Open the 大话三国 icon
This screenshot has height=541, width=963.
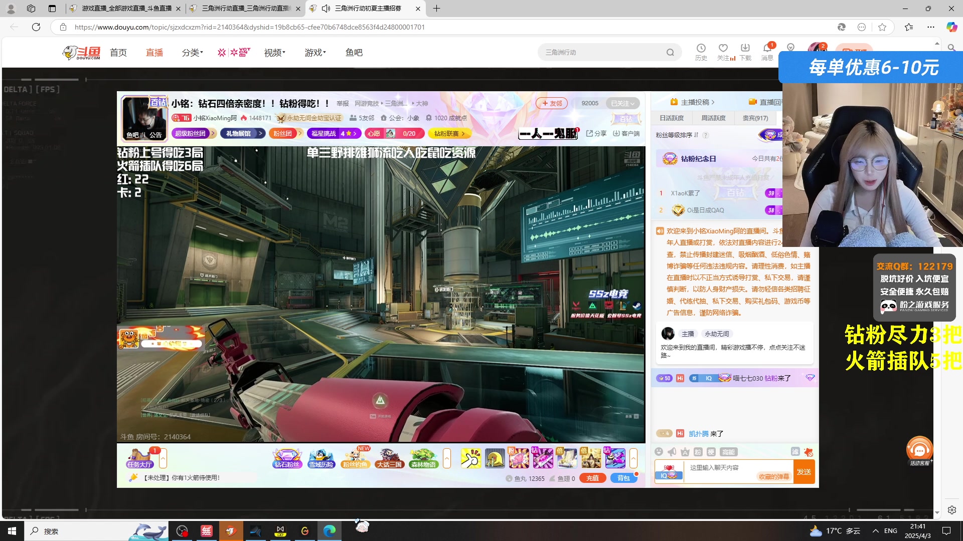(389, 458)
